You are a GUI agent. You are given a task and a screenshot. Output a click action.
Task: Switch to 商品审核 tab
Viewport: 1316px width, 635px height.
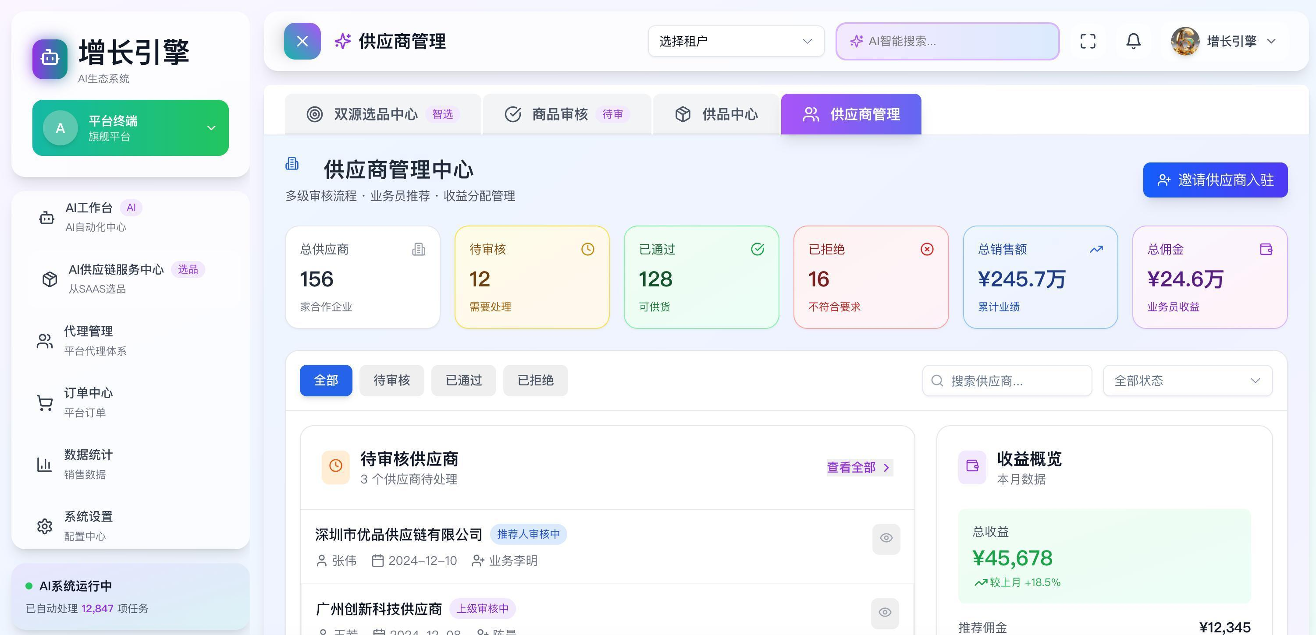[x=566, y=114]
